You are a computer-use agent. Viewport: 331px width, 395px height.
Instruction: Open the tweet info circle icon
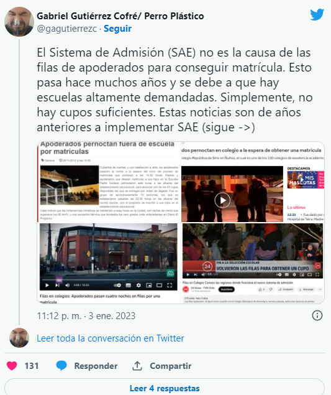317,315
